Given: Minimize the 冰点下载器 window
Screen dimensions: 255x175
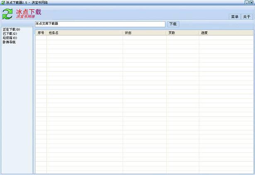Looking at the screenshot, I should 247,2.
